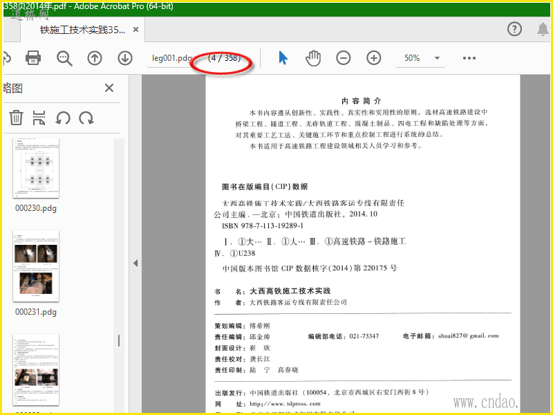Screen dimensions: 553x415
Task: Click the print icon in the toolbar
Action: tap(33, 57)
